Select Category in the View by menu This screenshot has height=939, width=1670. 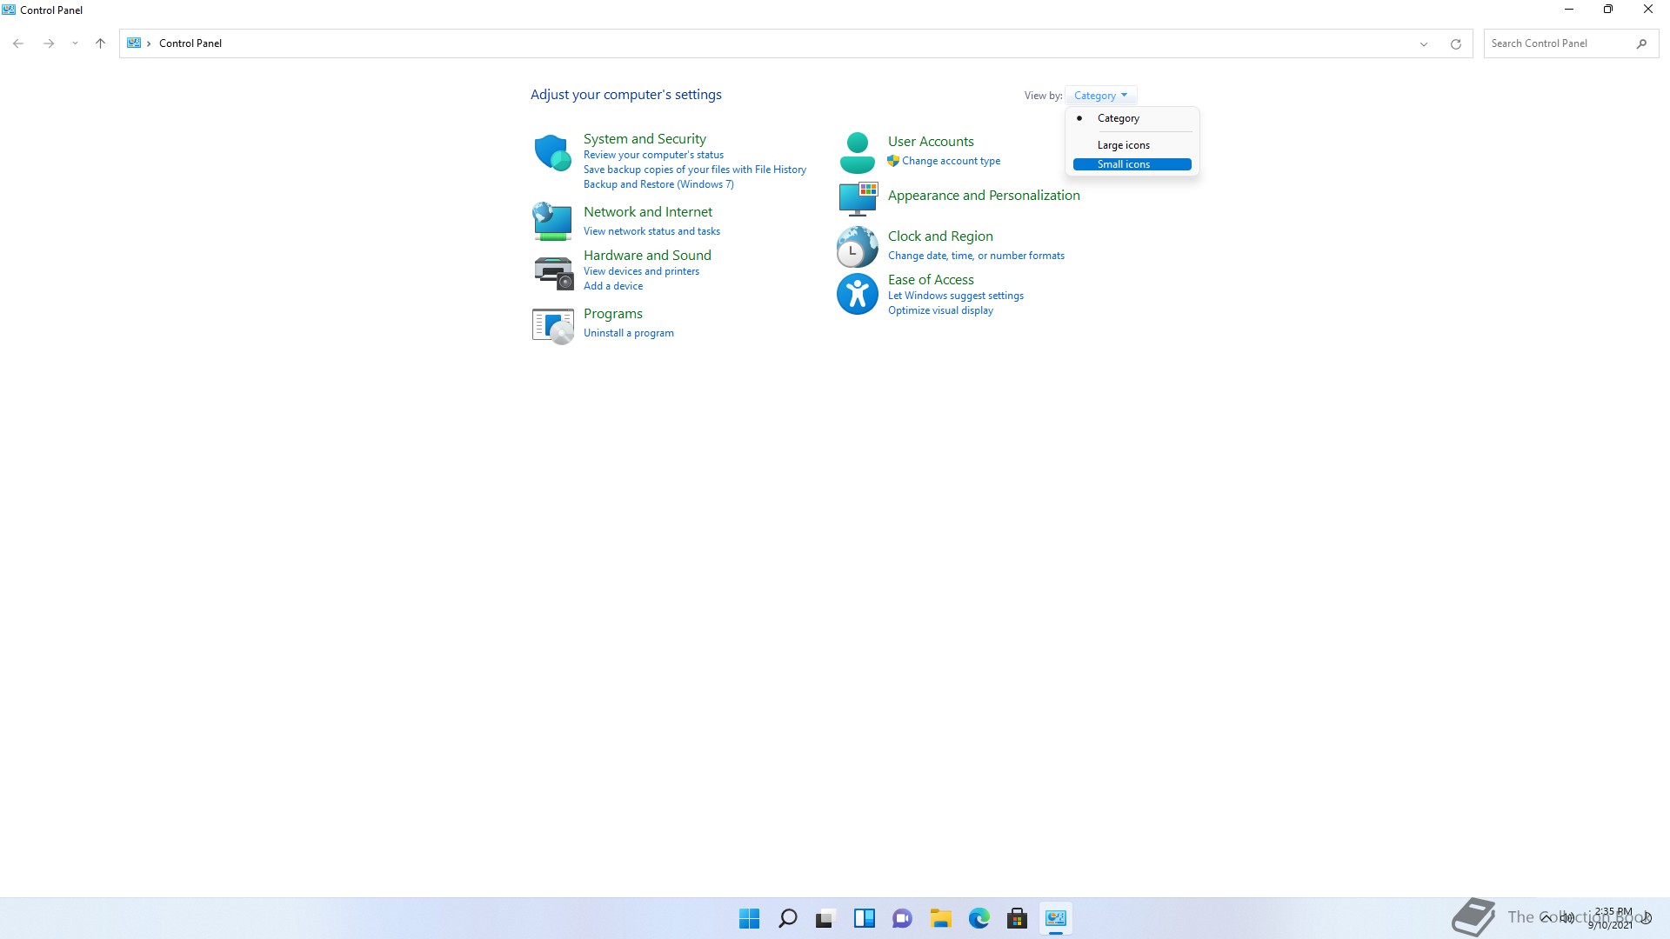coord(1132,118)
